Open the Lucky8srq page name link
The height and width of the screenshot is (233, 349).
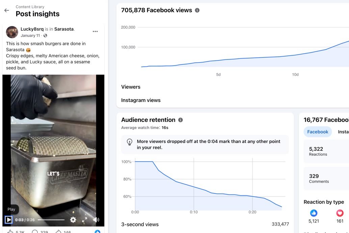coord(32,29)
